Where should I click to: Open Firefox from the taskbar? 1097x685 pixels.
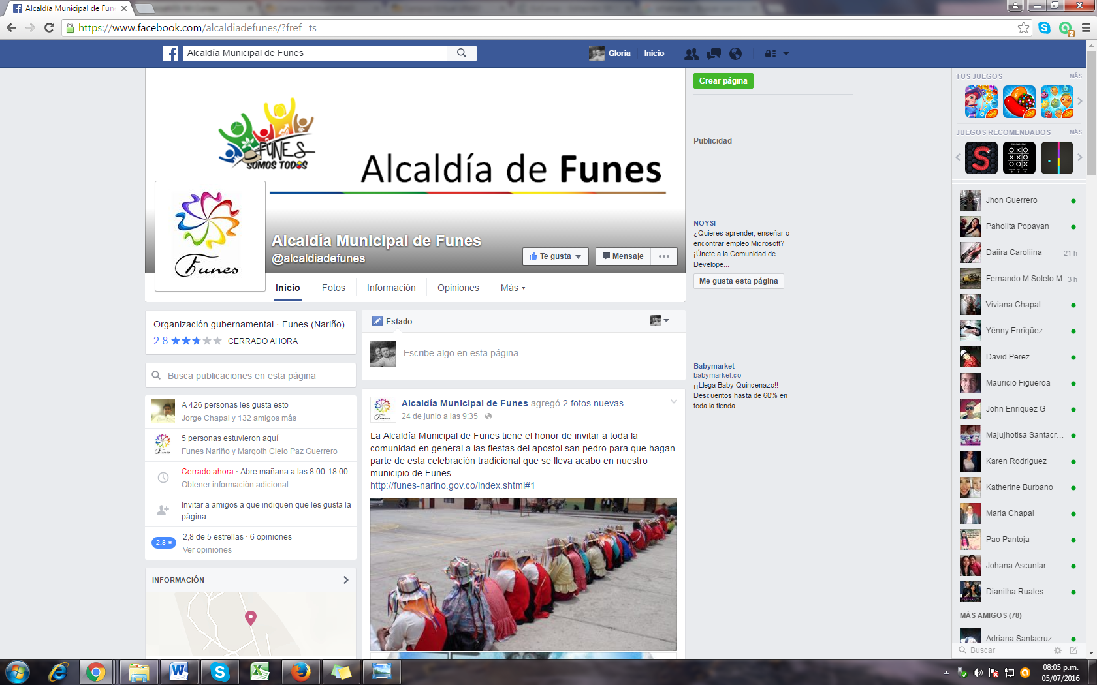(x=300, y=672)
